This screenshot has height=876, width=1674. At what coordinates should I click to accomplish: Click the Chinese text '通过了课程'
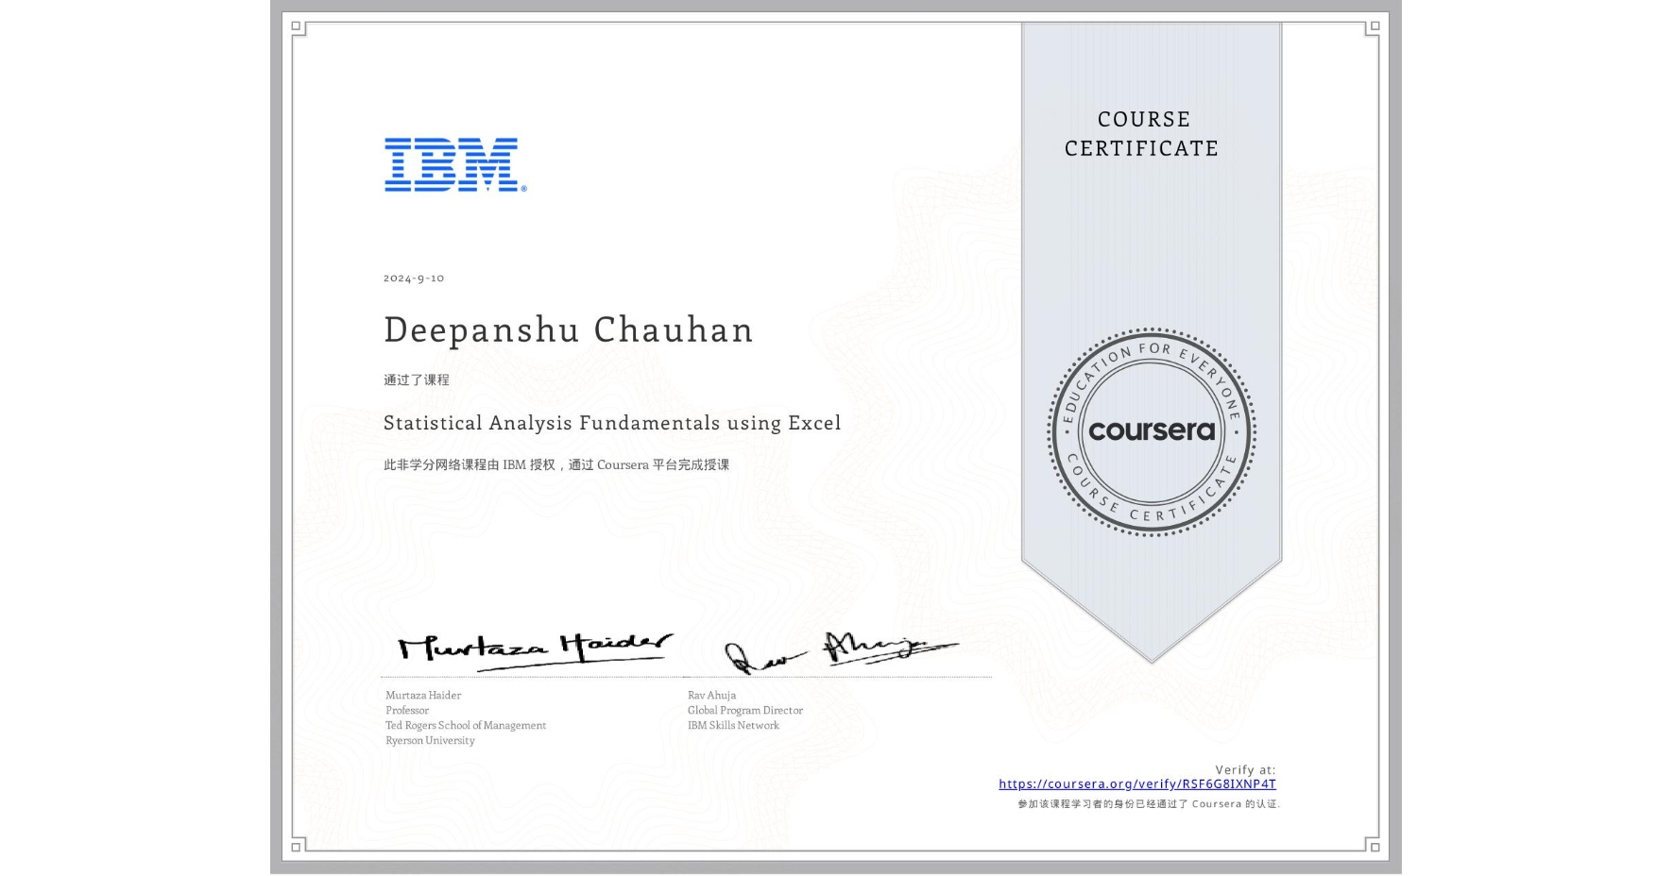(x=417, y=379)
